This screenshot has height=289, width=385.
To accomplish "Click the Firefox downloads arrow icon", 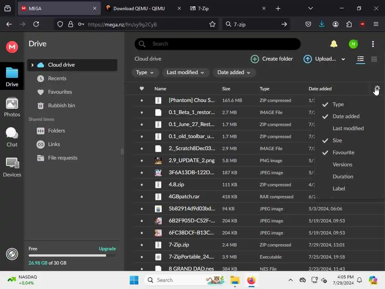I will pos(321,24).
